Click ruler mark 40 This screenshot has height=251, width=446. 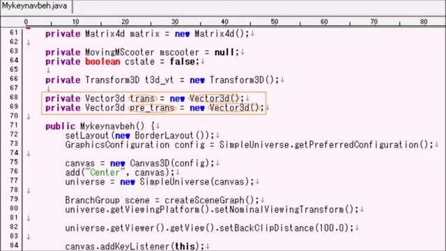[x=224, y=22]
